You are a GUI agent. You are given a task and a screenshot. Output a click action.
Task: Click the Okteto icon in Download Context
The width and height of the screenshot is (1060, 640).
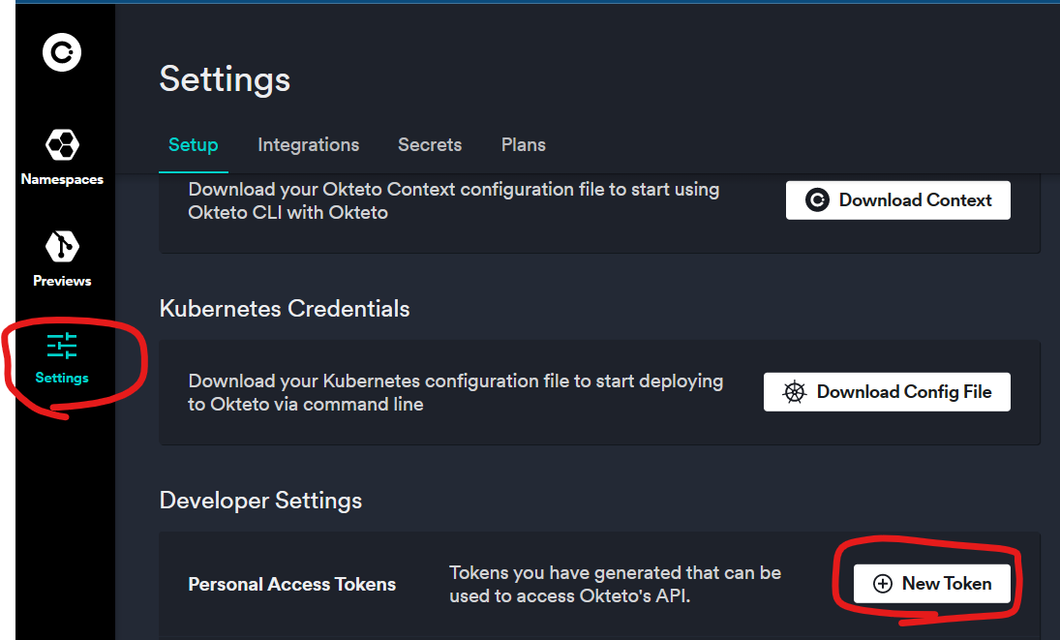818,200
